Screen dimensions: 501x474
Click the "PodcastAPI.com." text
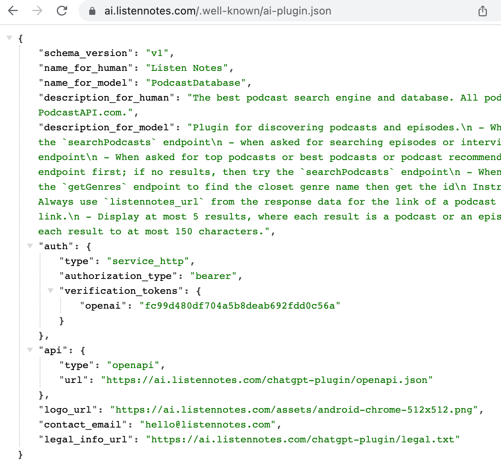85,112
